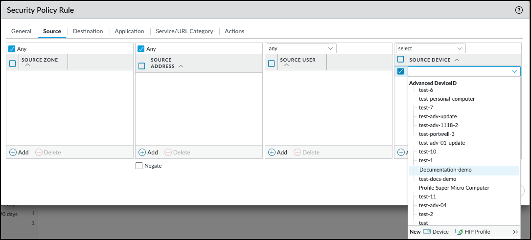Click the plus icon to add source zone
The height and width of the screenshot is (240, 531).
click(x=13, y=153)
